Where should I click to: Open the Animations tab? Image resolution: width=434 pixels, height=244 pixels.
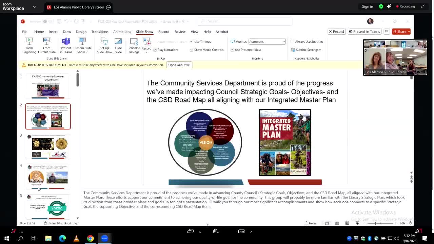[x=122, y=32]
